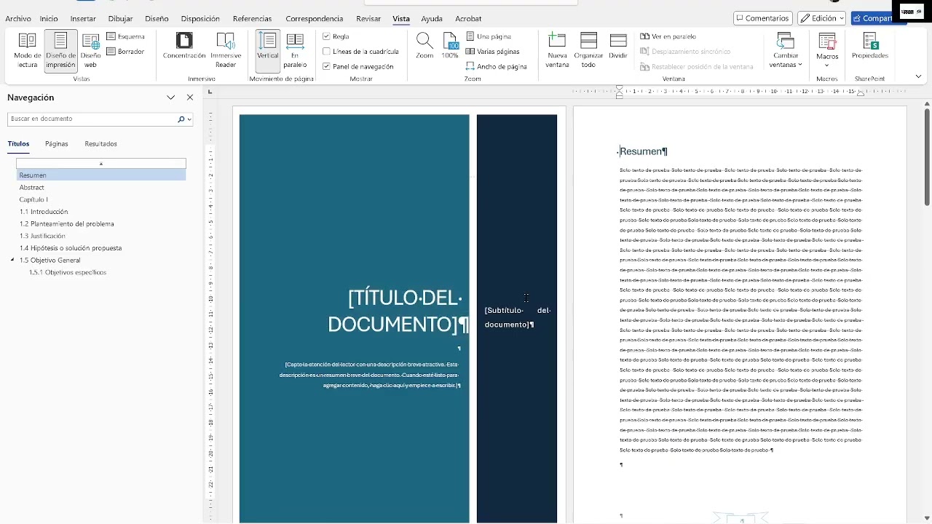Select Diseño de impresión view
Viewport: 932px width, 524px height.
(60, 51)
